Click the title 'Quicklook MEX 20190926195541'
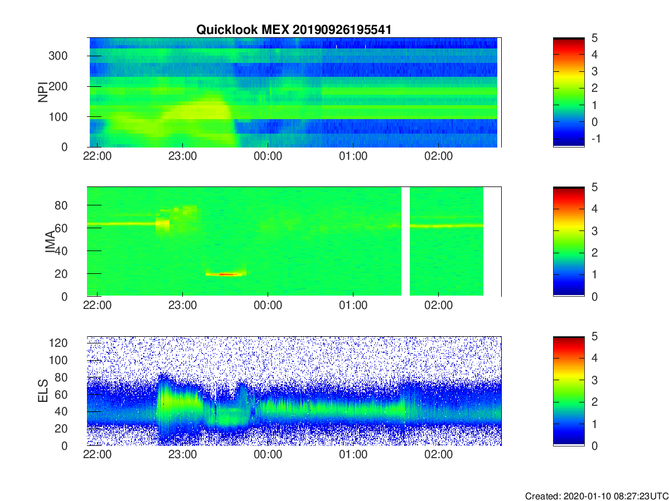Image resolution: width=669 pixels, height=501 pixels. [x=294, y=30]
